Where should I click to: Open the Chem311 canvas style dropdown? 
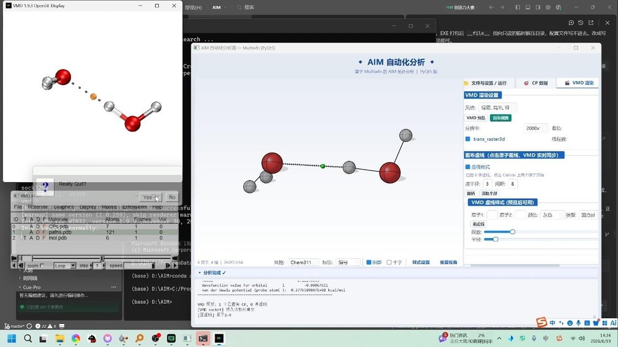click(x=303, y=262)
